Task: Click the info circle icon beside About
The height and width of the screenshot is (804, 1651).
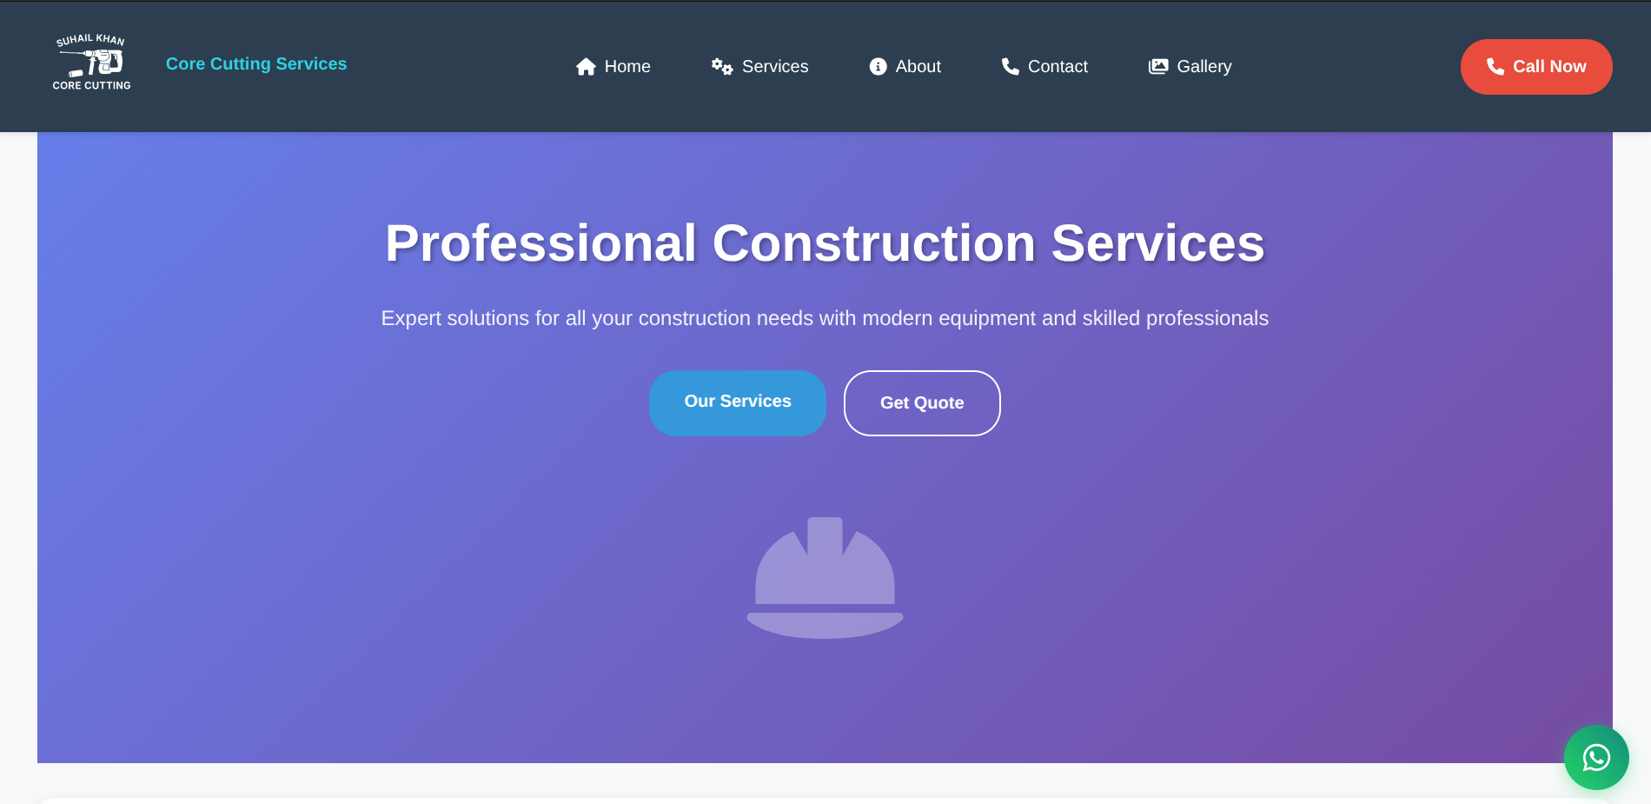Action: [x=878, y=67]
